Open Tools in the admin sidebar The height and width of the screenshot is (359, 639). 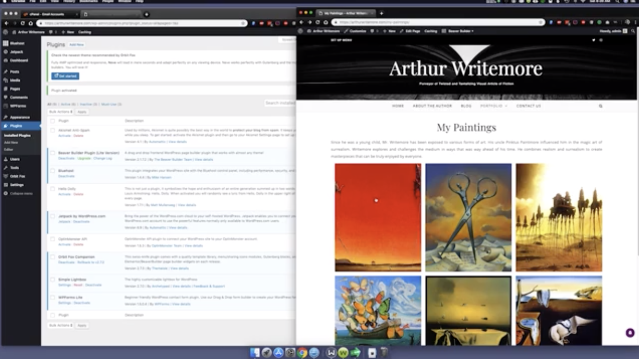[x=14, y=167]
